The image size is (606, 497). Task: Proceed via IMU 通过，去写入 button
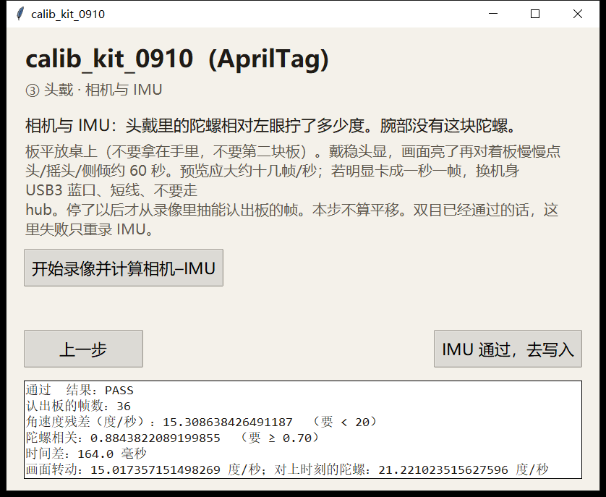pos(508,349)
